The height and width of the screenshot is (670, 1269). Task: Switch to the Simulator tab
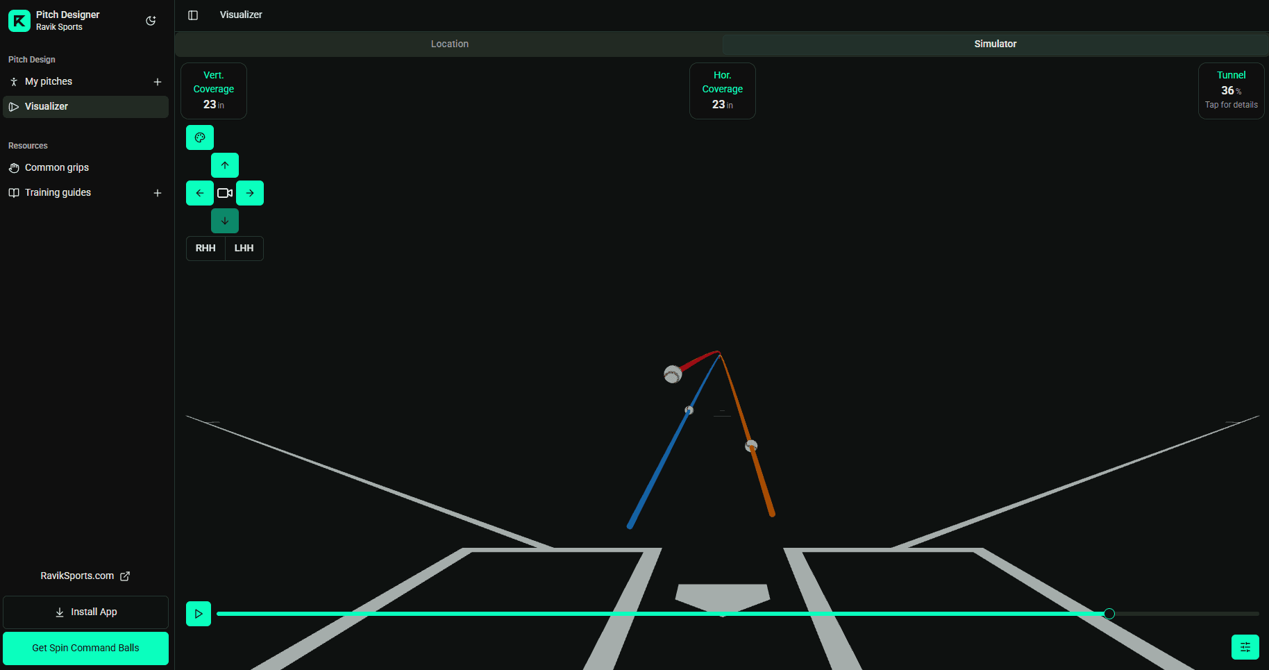point(995,43)
